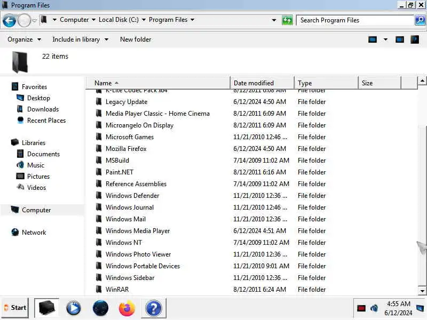This screenshot has height=320, width=427.
Task: Sort by Date modified column header
Action: coord(262,83)
